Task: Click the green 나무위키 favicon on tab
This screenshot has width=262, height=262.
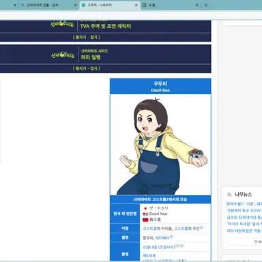Action: coord(83,5)
